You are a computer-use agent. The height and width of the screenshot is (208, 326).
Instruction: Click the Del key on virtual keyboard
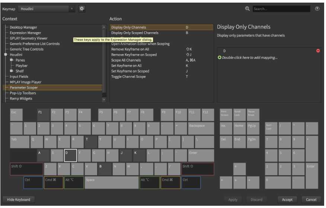226,142
